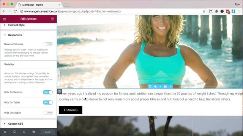Click the screenshot capture extension icon

211,11
